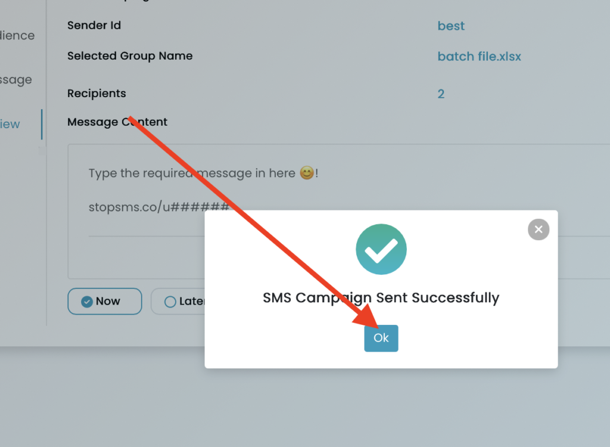Click the Sender Id label

click(94, 25)
